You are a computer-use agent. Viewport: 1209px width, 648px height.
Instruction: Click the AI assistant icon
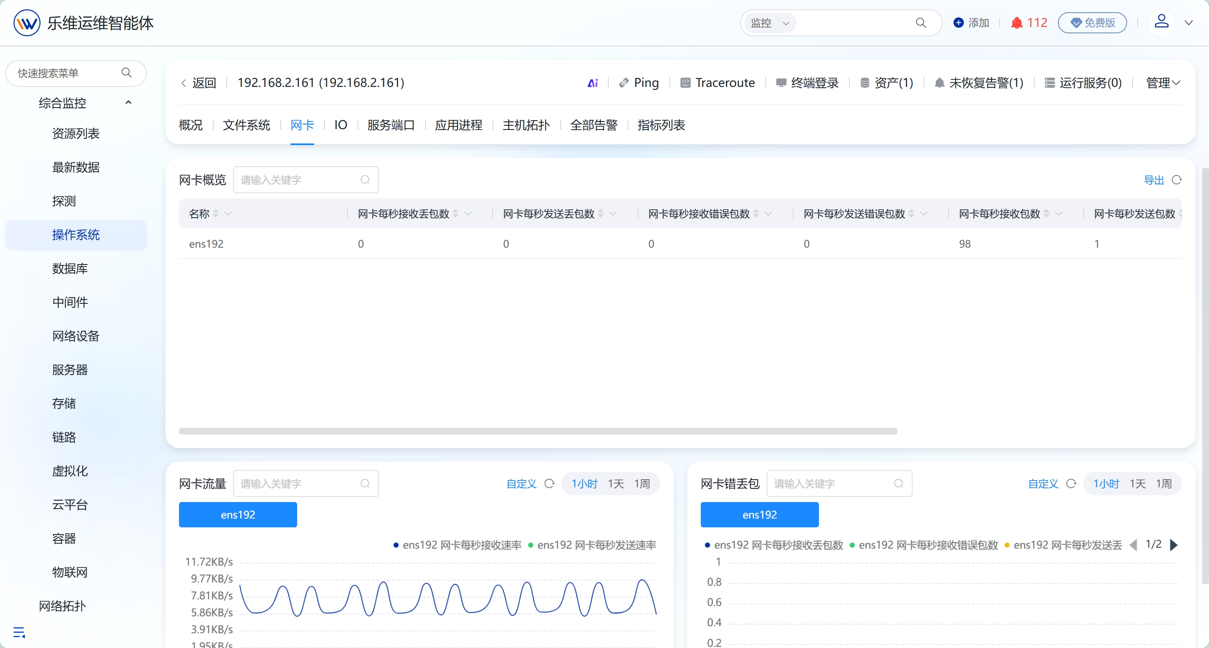tap(593, 83)
